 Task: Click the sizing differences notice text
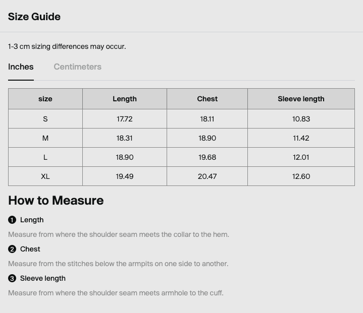(67, 46)
